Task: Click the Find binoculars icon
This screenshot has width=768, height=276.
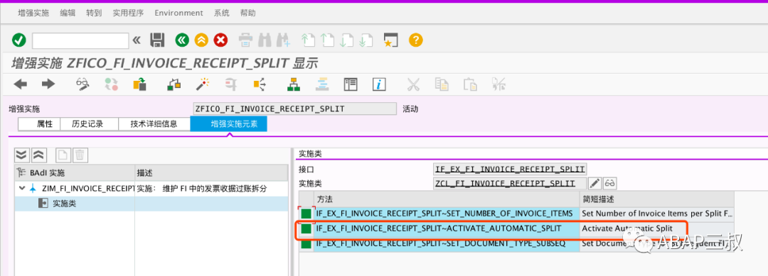Action: click(265, 40)
